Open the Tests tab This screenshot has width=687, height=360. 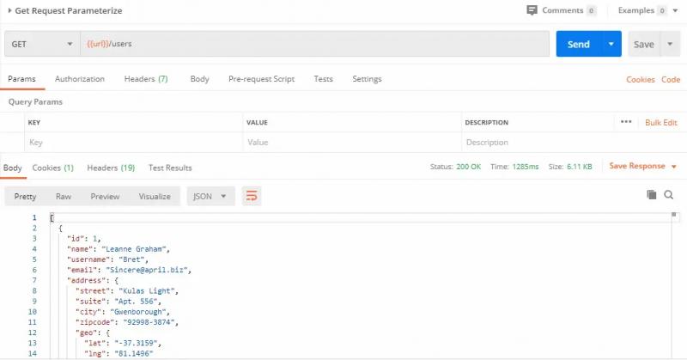point(324,79)
